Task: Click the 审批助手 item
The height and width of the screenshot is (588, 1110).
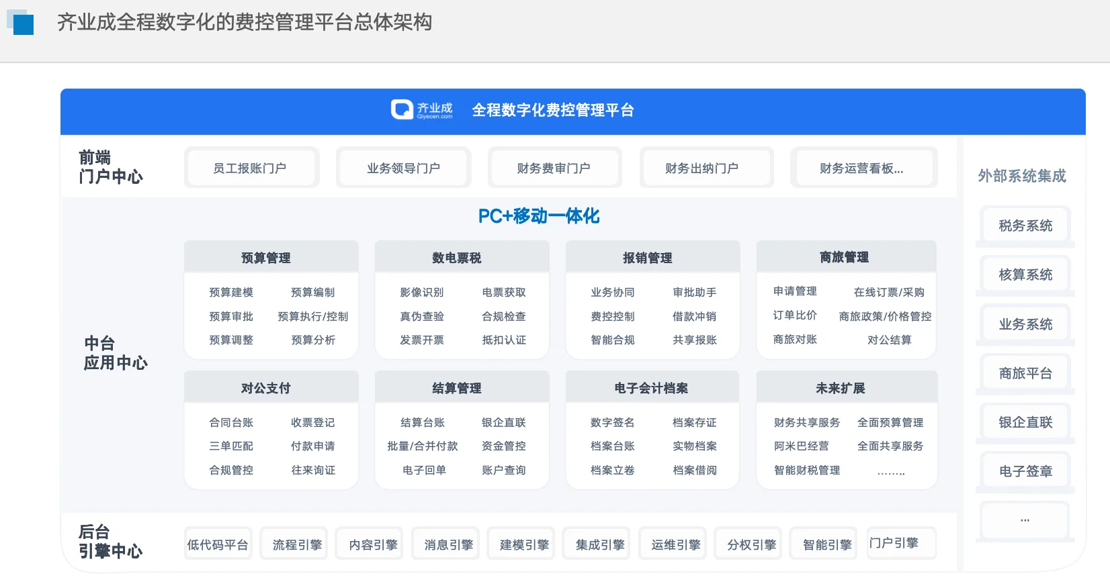Action: 695,292
